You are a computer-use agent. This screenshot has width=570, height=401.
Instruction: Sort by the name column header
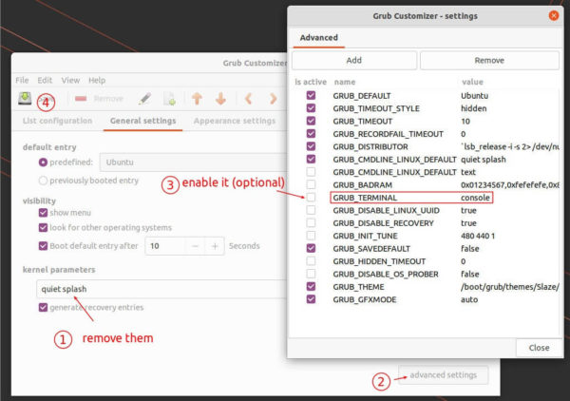(x=345, y=82)
